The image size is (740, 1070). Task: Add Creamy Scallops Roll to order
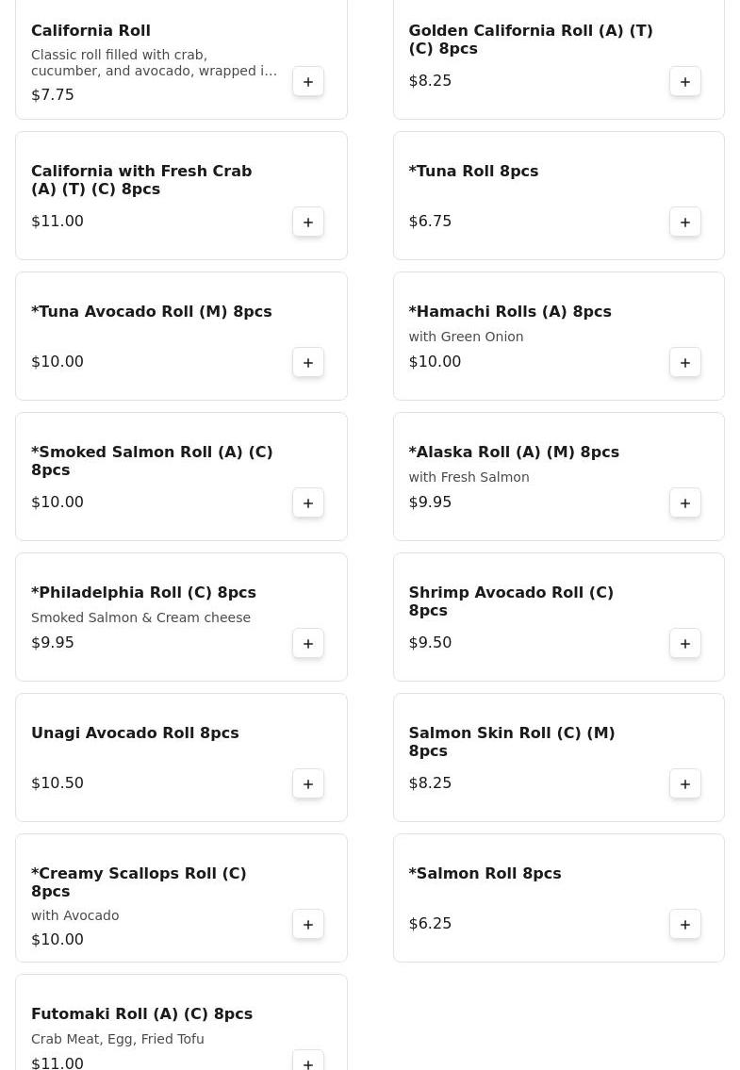click(308, 924)
